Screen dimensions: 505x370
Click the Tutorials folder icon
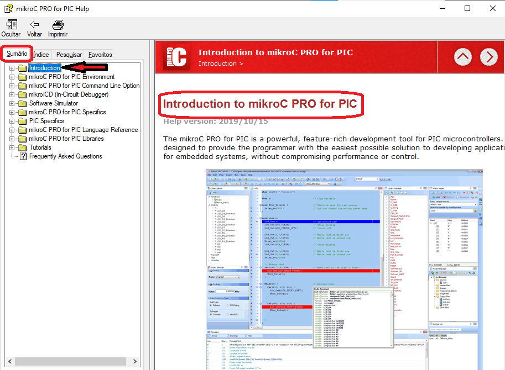22,147
